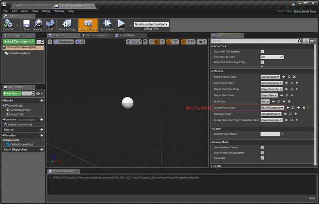The image size is (319, 204).
Task: Switch to Construction Script tab
Action: tap(96, 35)
